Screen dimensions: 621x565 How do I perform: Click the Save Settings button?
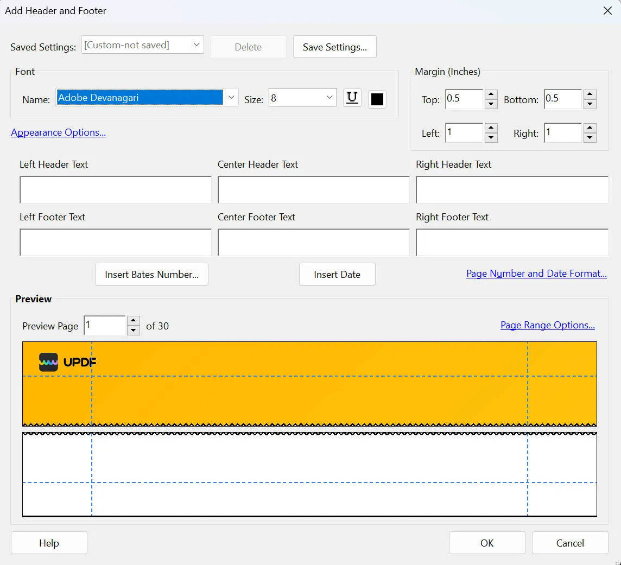point(334,47)
